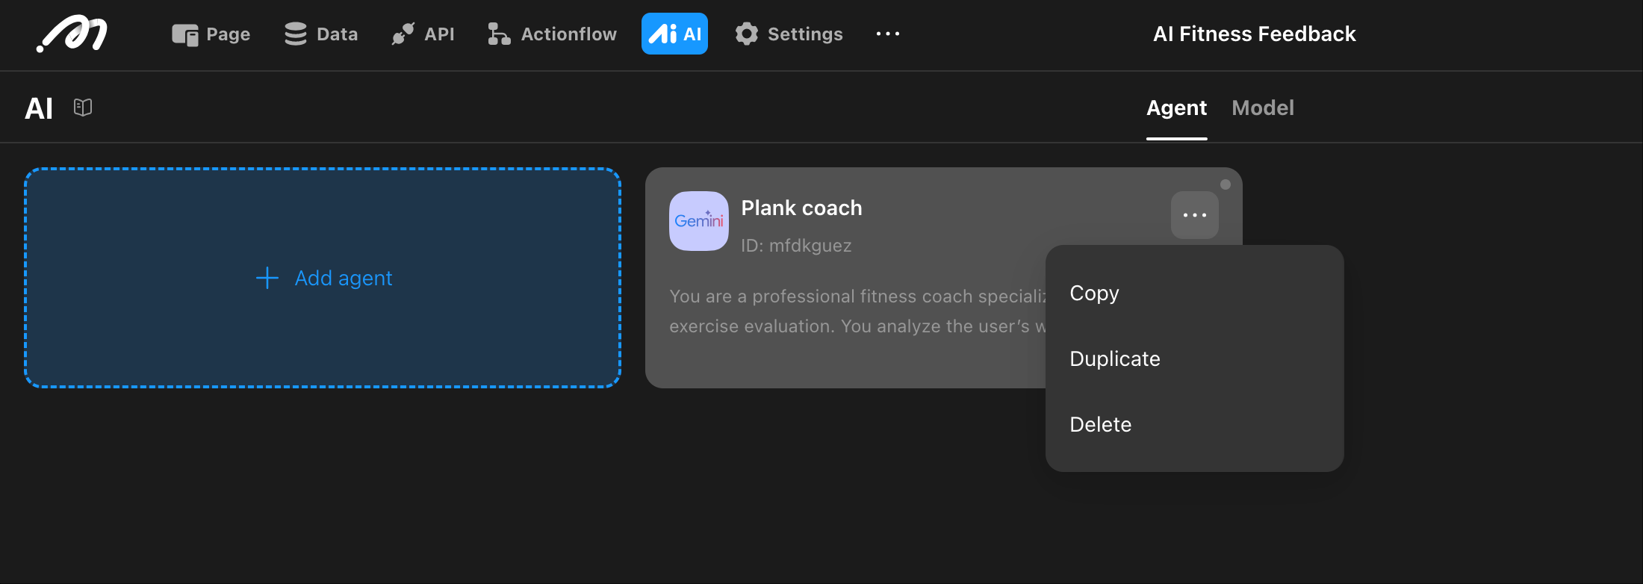1643x584 pixels.
Task: Open AI documentation book icon
Action: pos(83,108)
